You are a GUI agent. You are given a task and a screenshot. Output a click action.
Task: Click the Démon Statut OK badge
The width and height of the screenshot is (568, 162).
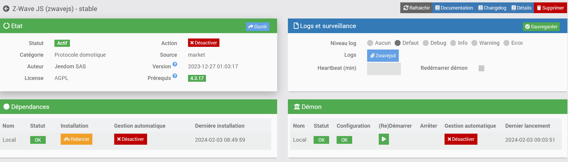[321, 140]
